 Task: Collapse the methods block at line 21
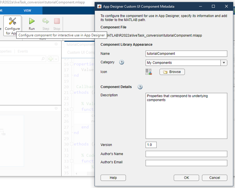coord(72,92)
